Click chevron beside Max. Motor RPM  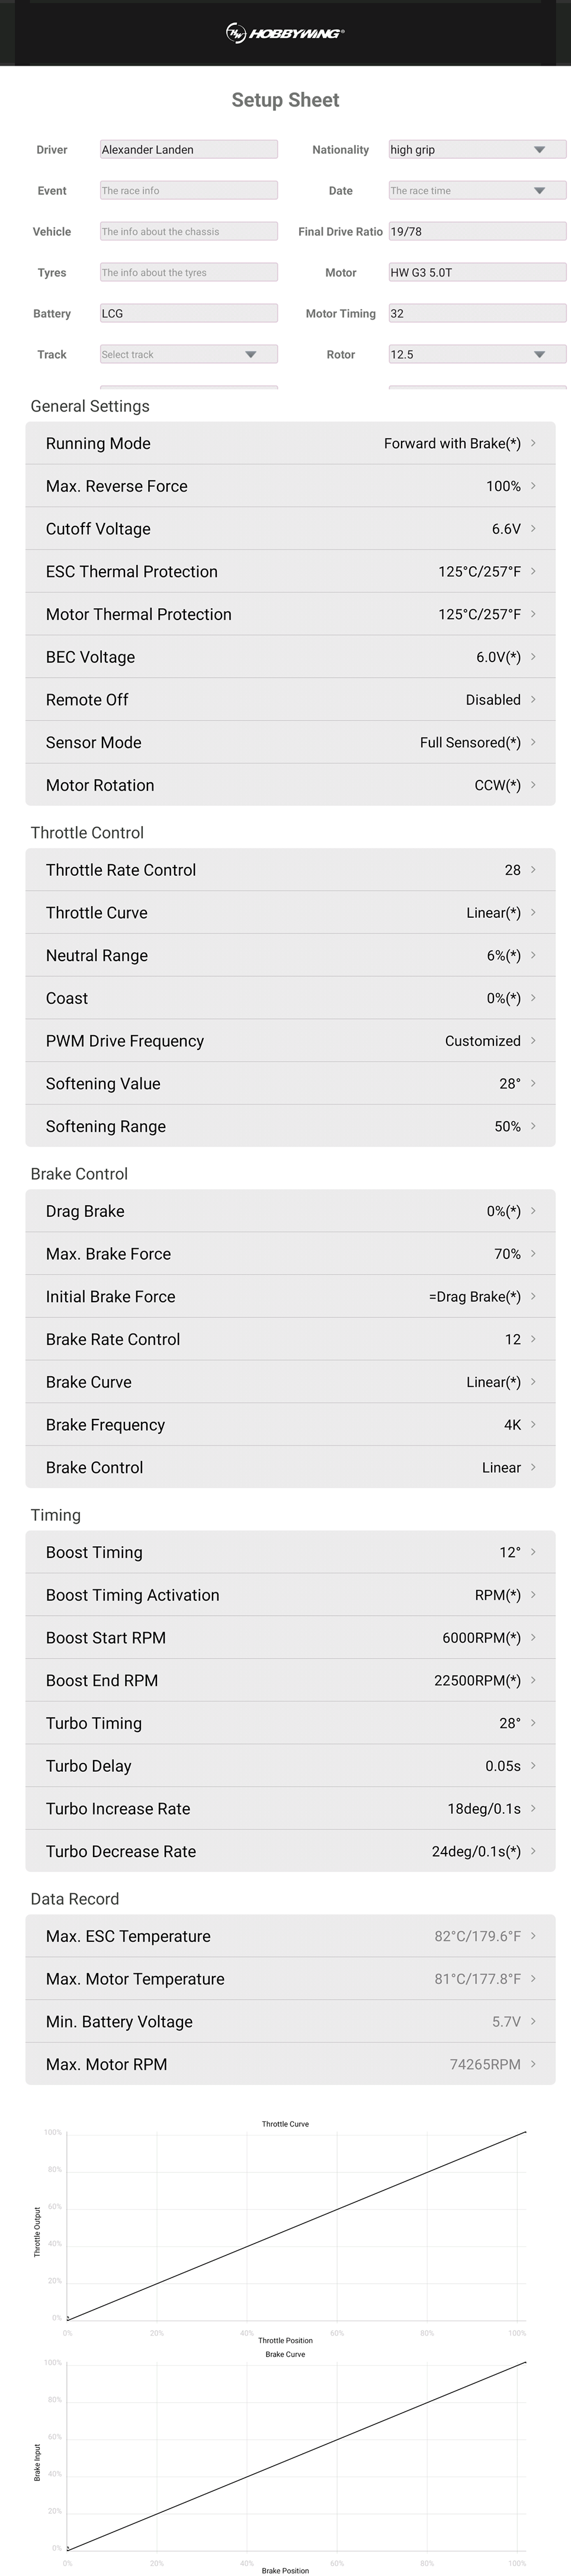pos(533,2064)
